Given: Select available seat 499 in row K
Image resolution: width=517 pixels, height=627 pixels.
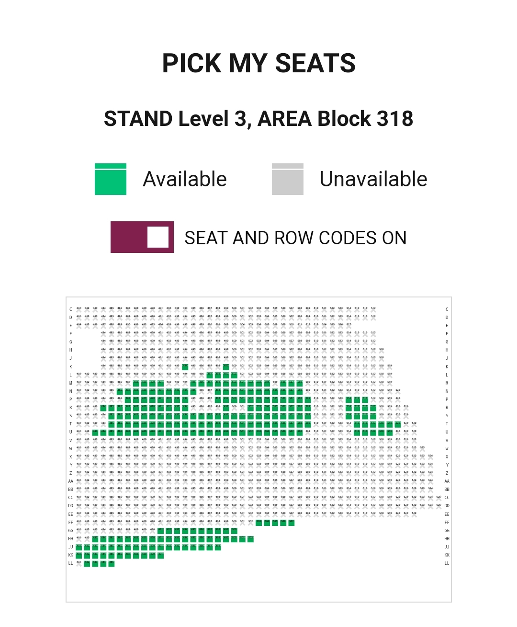Looking at the screenshot, I should click(226, 367).
